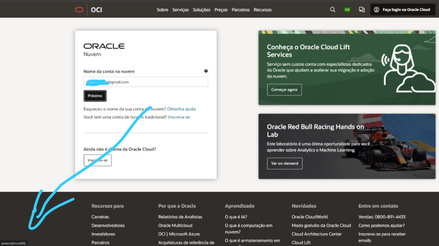This screenshot has height=246, width=439.
Task: Click the Vendas: 0800-891-4433 link
Action: (x=382, y=217)
